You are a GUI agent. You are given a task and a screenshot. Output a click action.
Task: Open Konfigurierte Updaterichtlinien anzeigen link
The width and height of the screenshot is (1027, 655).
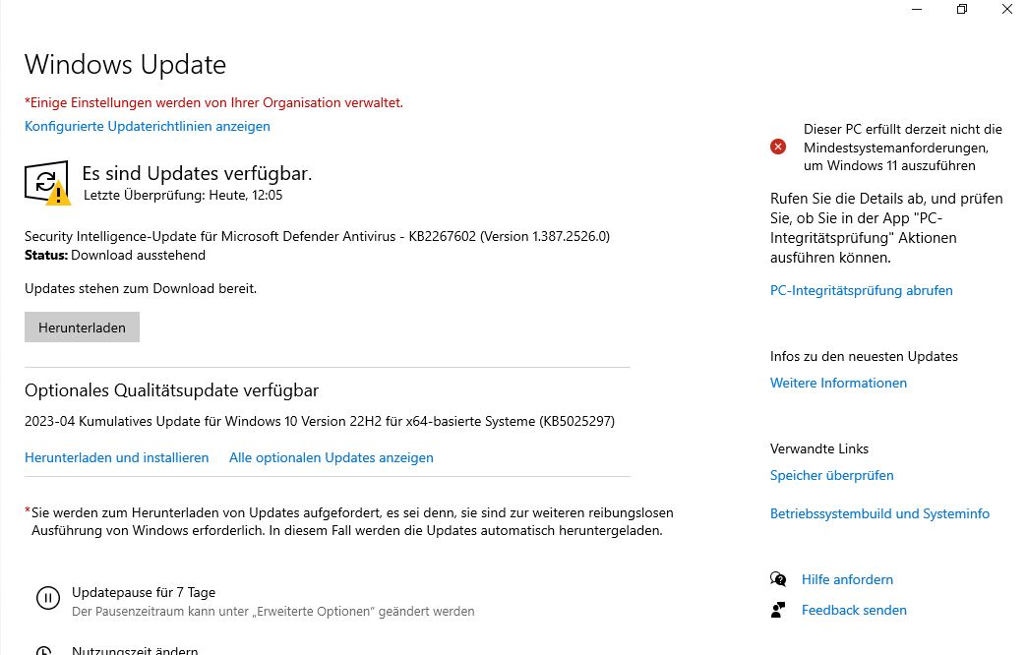pos(148,127)
